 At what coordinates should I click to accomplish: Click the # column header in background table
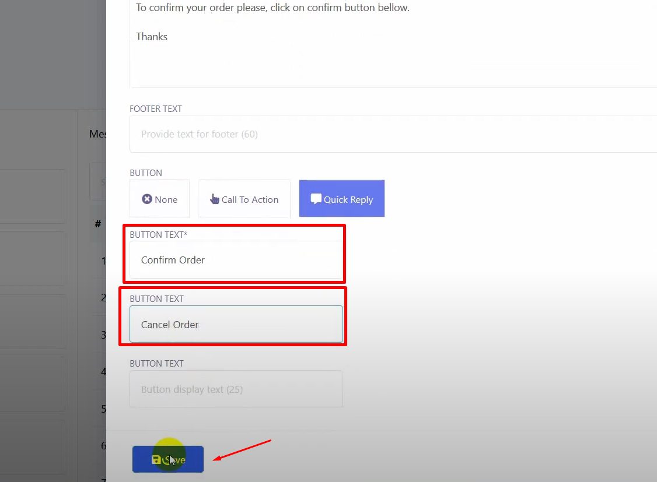(x=98, y=224)
